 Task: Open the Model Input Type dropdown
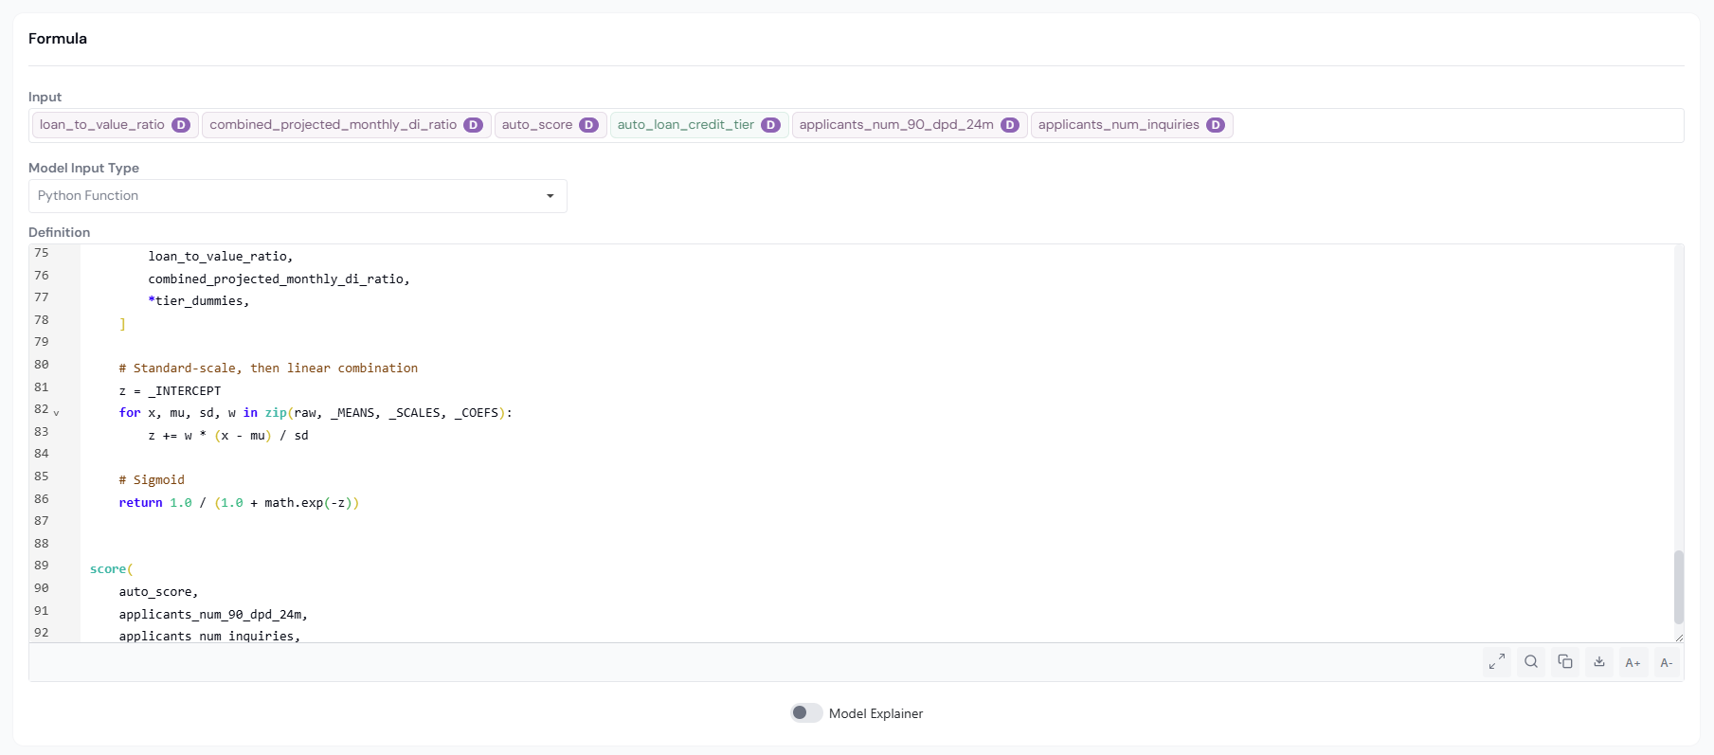click(298, 196)
